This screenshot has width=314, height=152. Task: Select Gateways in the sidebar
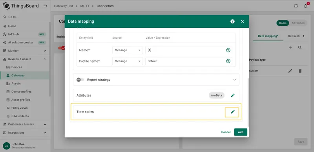click(24, 75)
